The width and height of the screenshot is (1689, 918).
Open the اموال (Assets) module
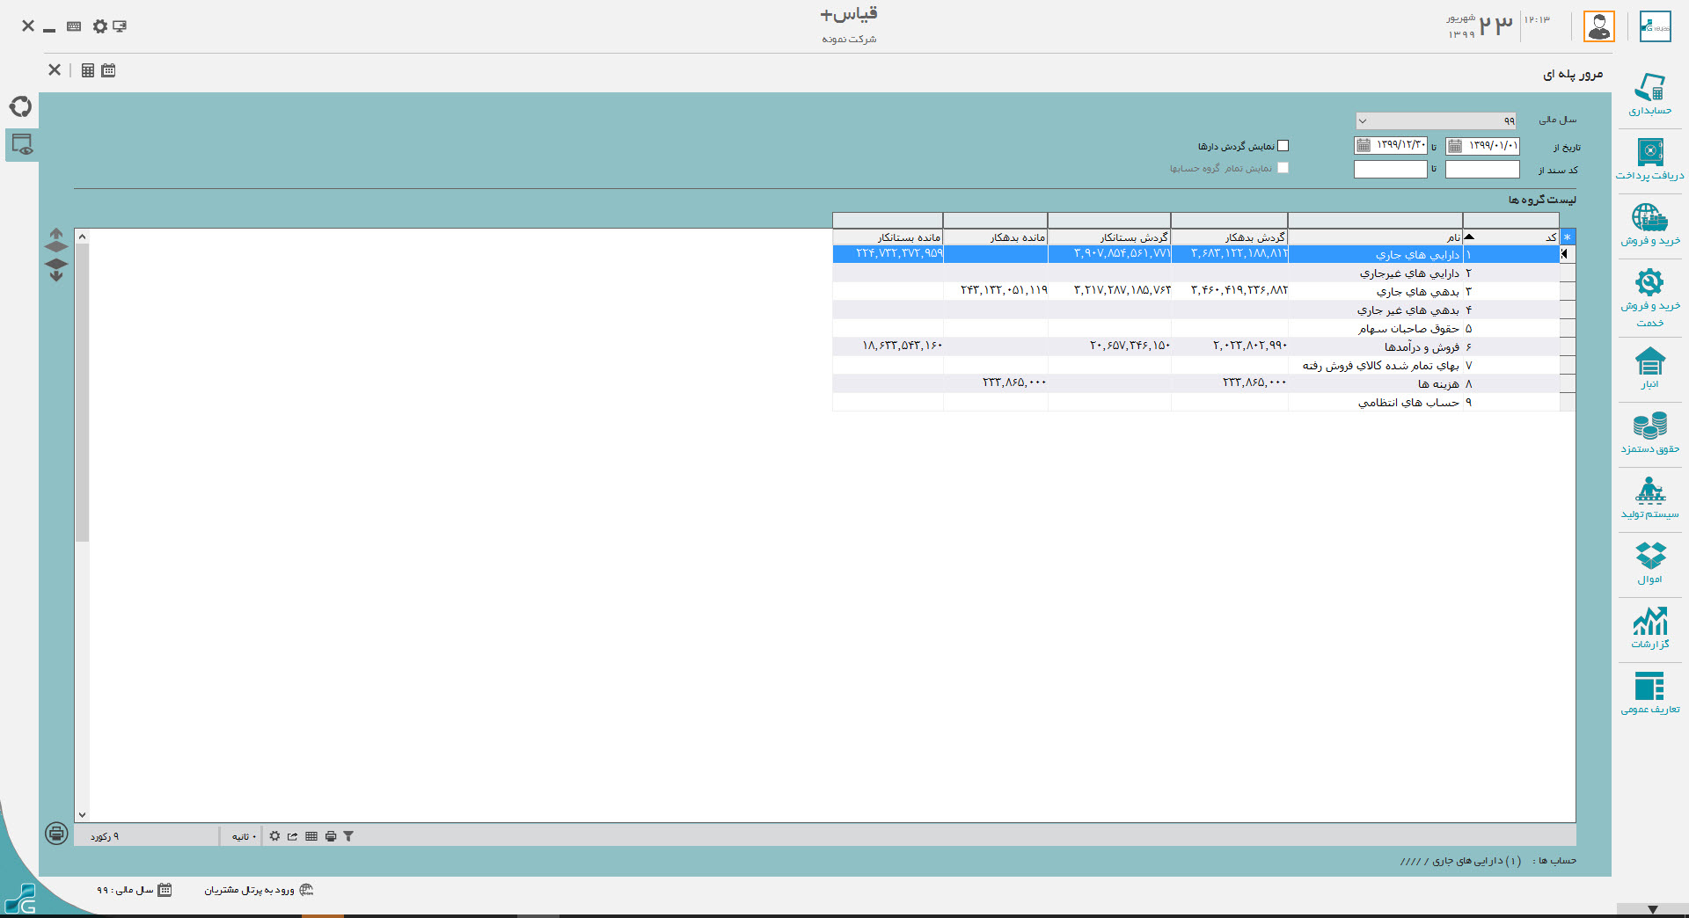click(x=1649, y=563)
